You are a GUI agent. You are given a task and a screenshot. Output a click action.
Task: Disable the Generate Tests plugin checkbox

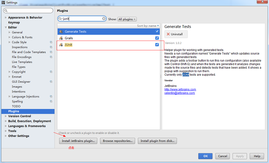(x=157, y=31)
